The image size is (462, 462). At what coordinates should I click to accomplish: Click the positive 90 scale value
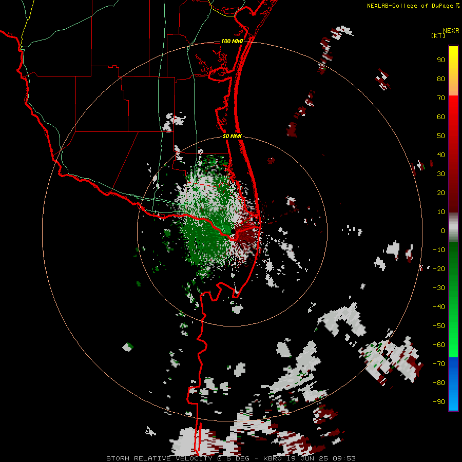(441, 60)
